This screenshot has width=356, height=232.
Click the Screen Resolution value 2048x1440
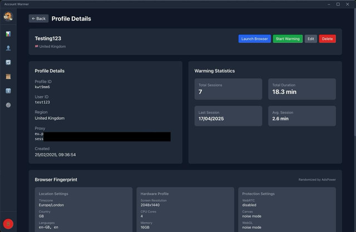click(150, 205)
